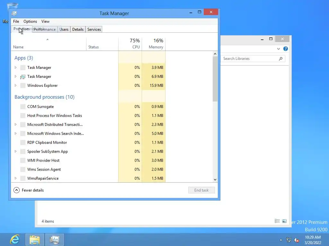Show hidden tray icons arrow

(281, 240)
